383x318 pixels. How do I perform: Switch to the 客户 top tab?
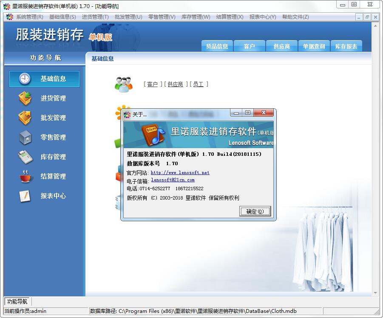pos(249,46)
